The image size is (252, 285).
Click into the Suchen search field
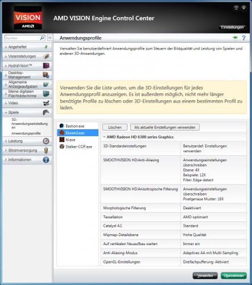pyautogui.click(x=22, y=38)
